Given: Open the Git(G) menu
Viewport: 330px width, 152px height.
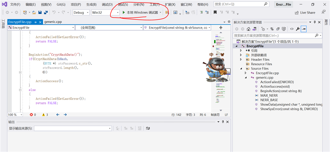Looking at the screenshot, I should (x=61, y=4).
